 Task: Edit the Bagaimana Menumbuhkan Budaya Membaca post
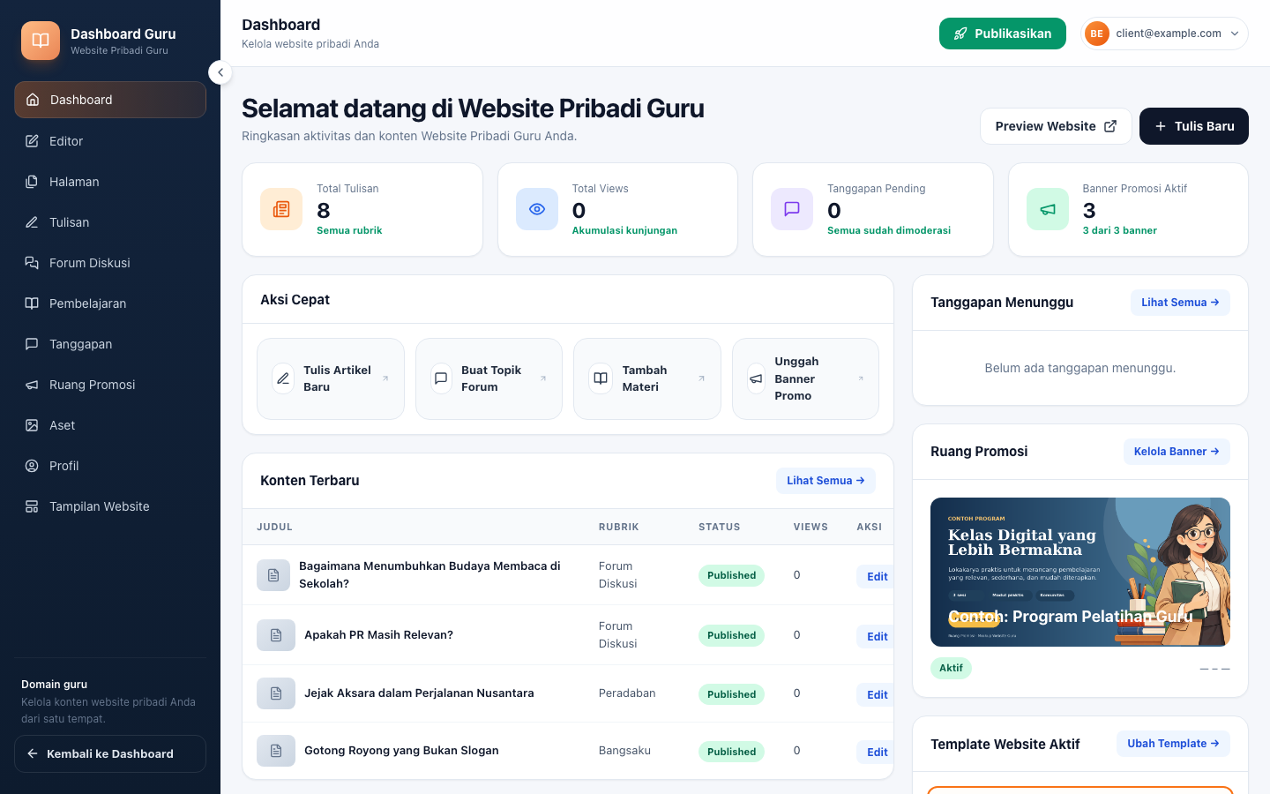click(x=877, y=576)
